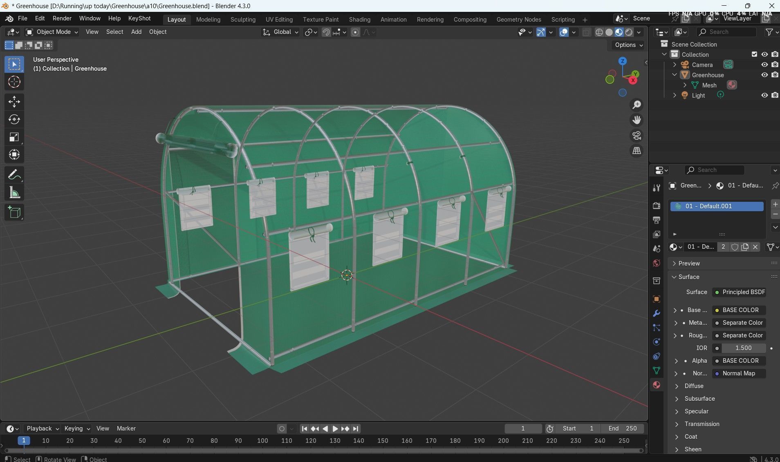Disable rendering of the Light object
780x462 pixels.
click(775, 95)
